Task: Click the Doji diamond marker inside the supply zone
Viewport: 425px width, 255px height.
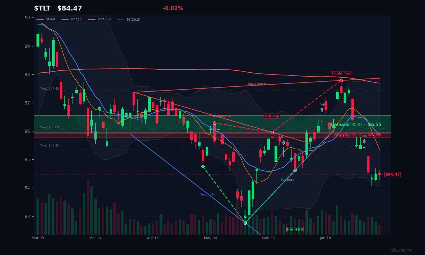Action: click(x=364, y=141)
